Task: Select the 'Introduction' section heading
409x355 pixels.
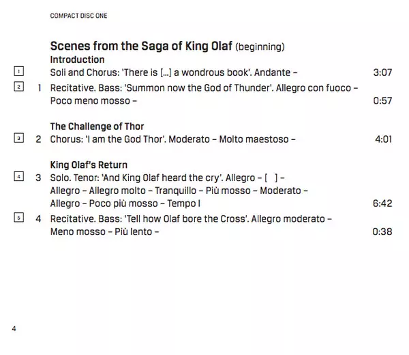Action: [77, 59]
